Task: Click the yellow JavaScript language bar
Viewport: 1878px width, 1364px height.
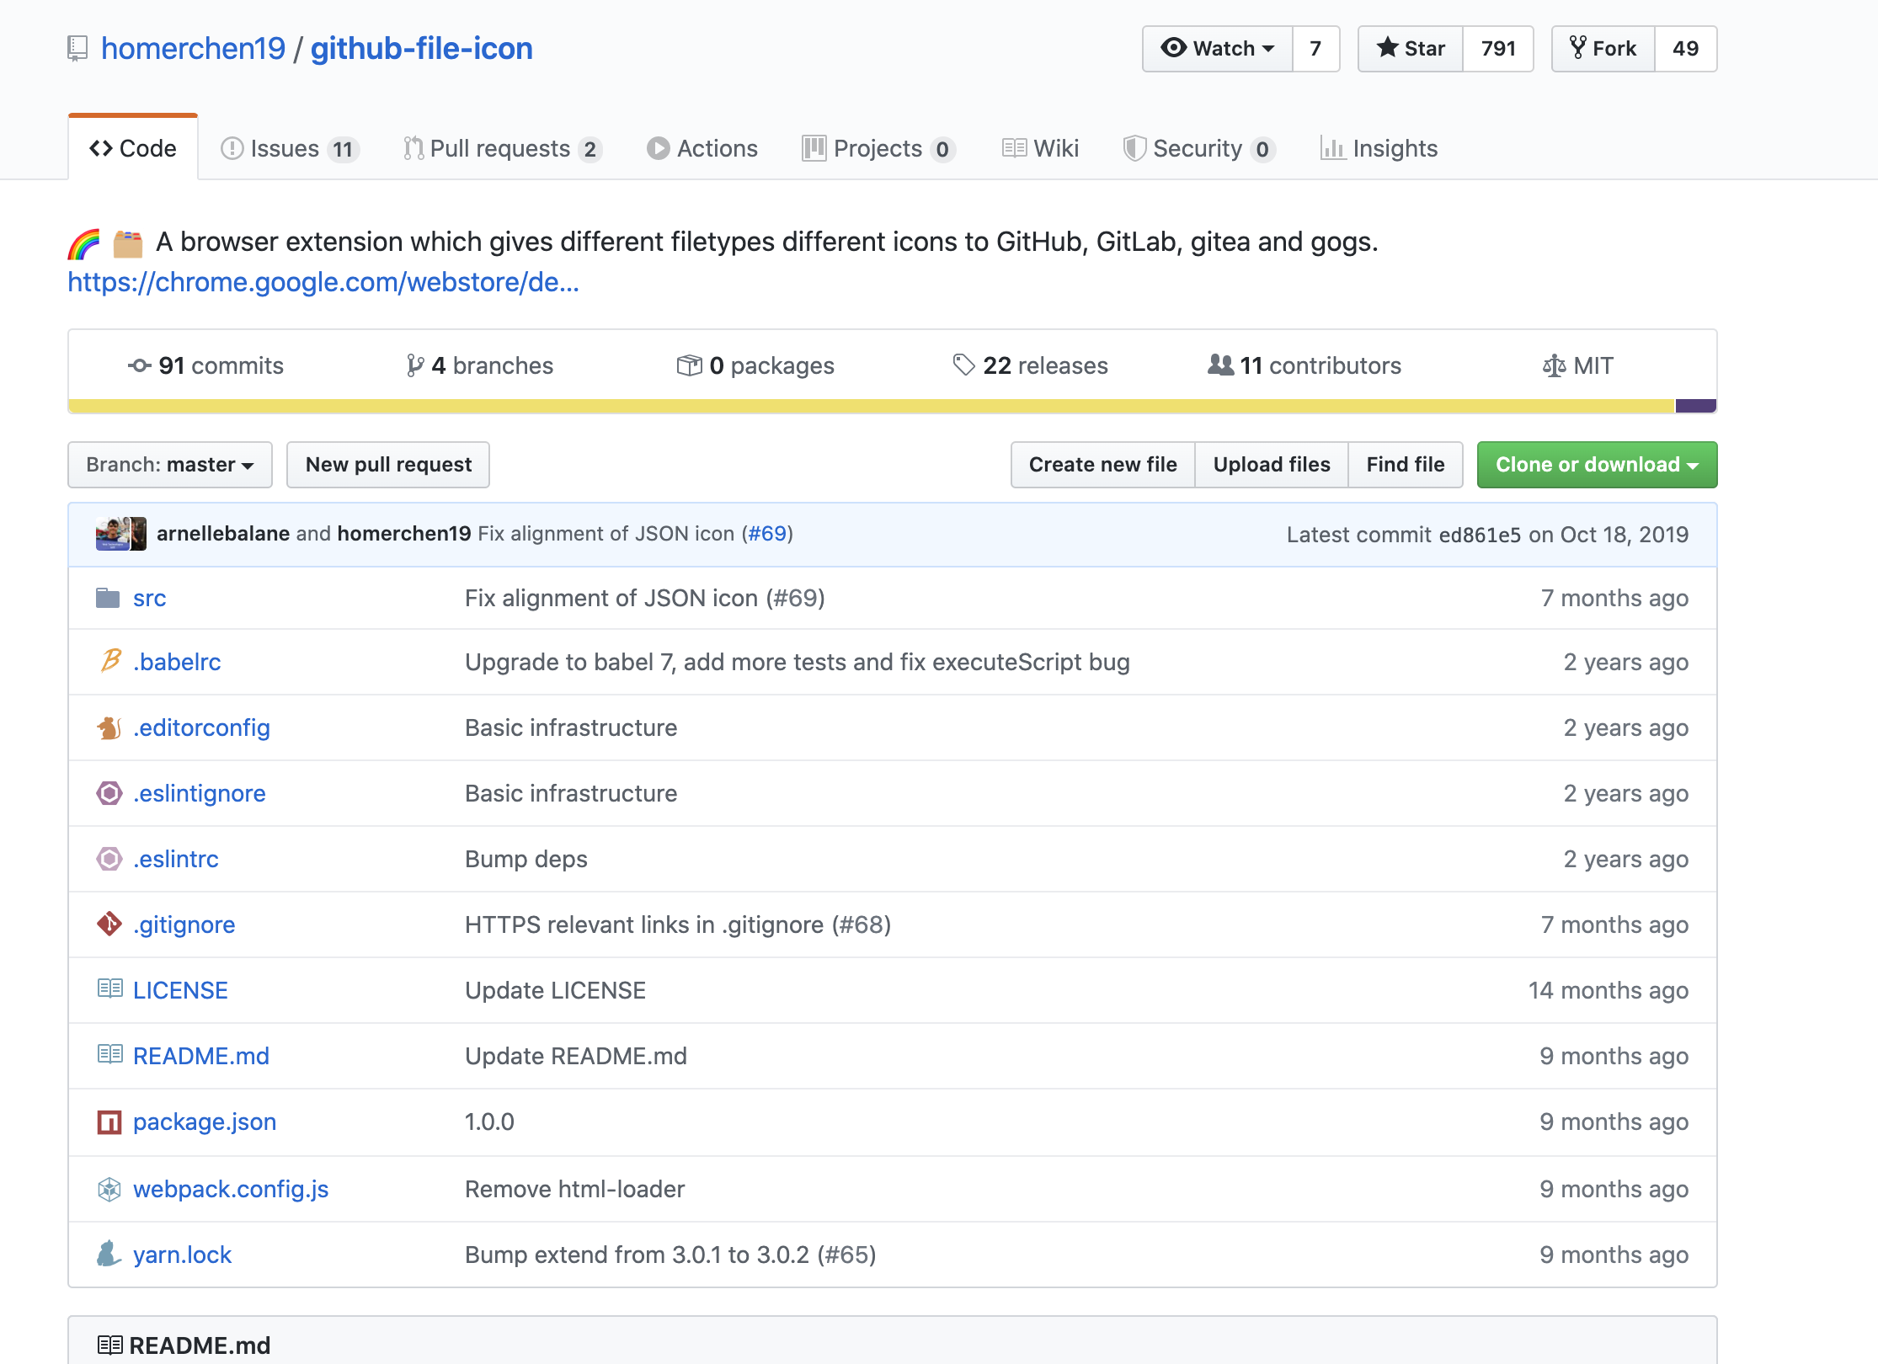Action: 842,406
